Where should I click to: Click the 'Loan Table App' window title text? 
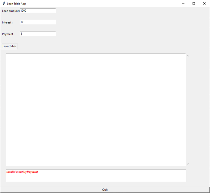tap(16, 4)
